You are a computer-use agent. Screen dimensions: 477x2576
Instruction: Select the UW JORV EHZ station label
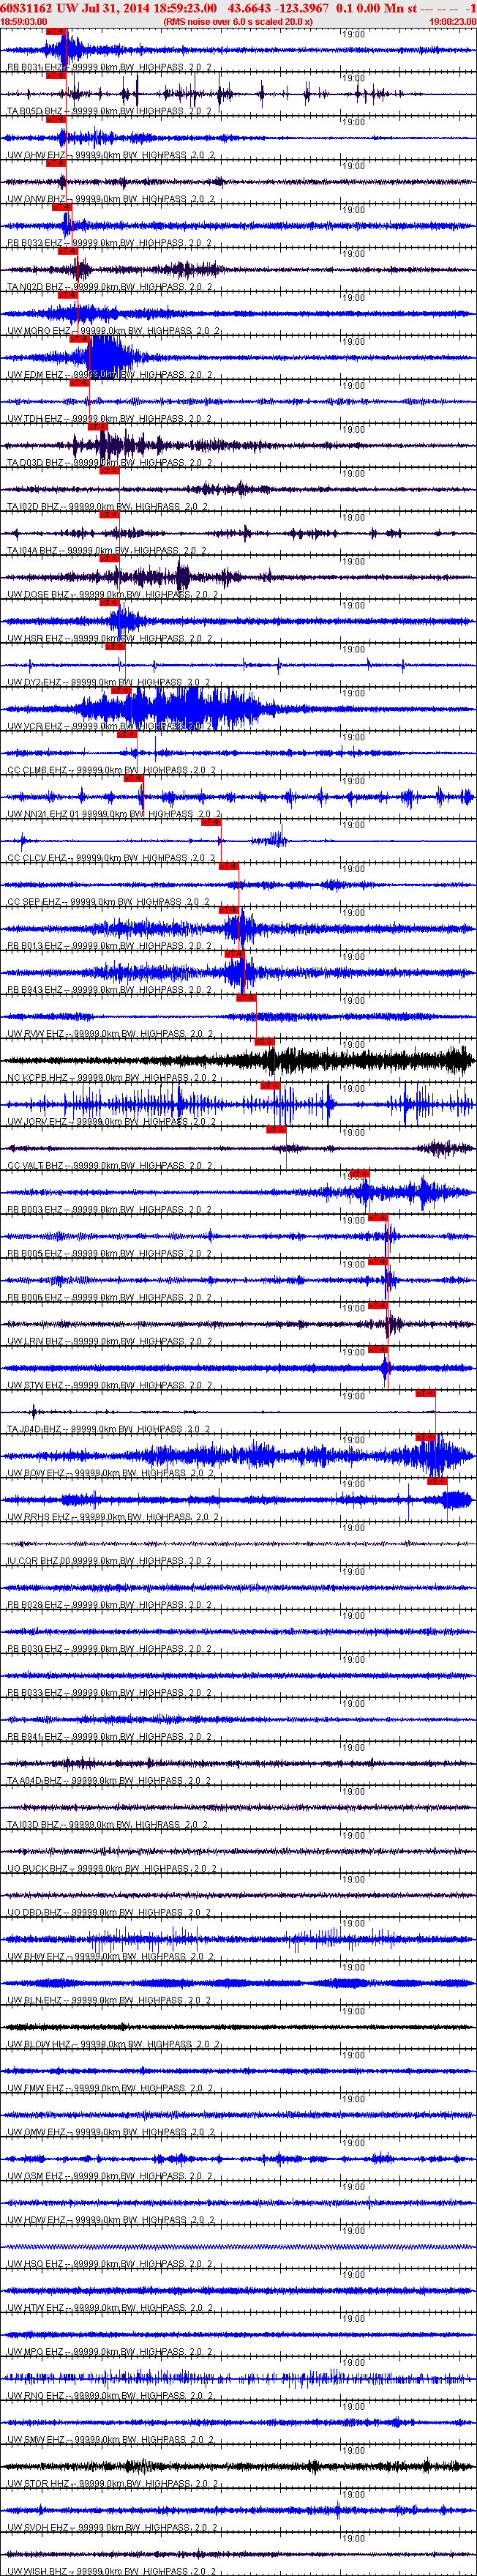[x=112, y=1122]
